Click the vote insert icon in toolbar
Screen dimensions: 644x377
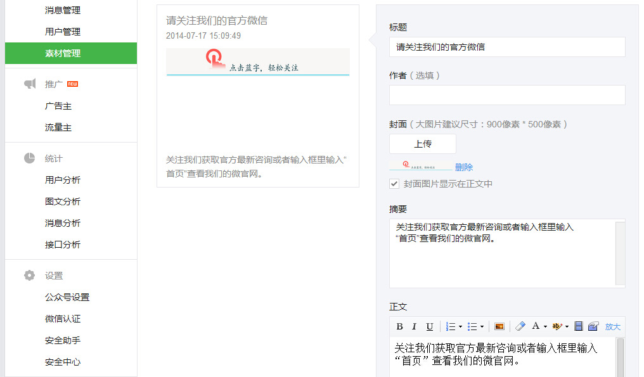click(593, 326)
